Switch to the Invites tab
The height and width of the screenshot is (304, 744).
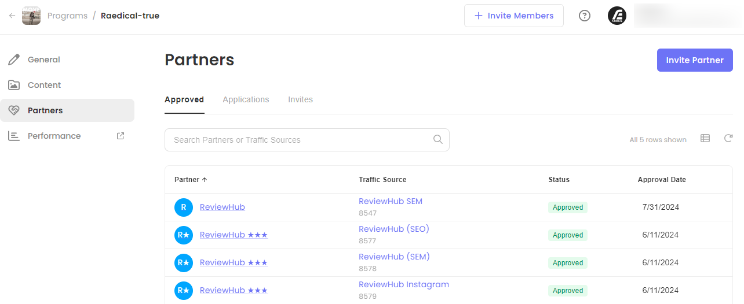(x=300, y=99)
